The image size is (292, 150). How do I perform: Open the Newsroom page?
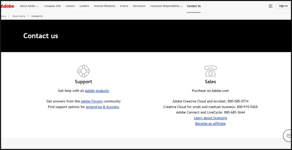click(139, 6)
